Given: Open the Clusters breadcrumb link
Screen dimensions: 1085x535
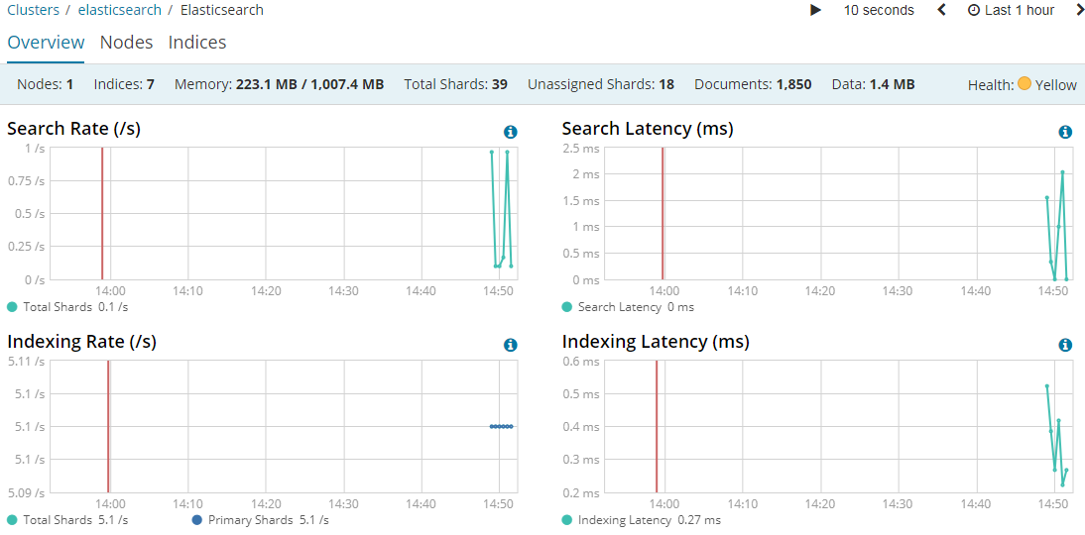Looking at the screenshot, I should [33, 10].
